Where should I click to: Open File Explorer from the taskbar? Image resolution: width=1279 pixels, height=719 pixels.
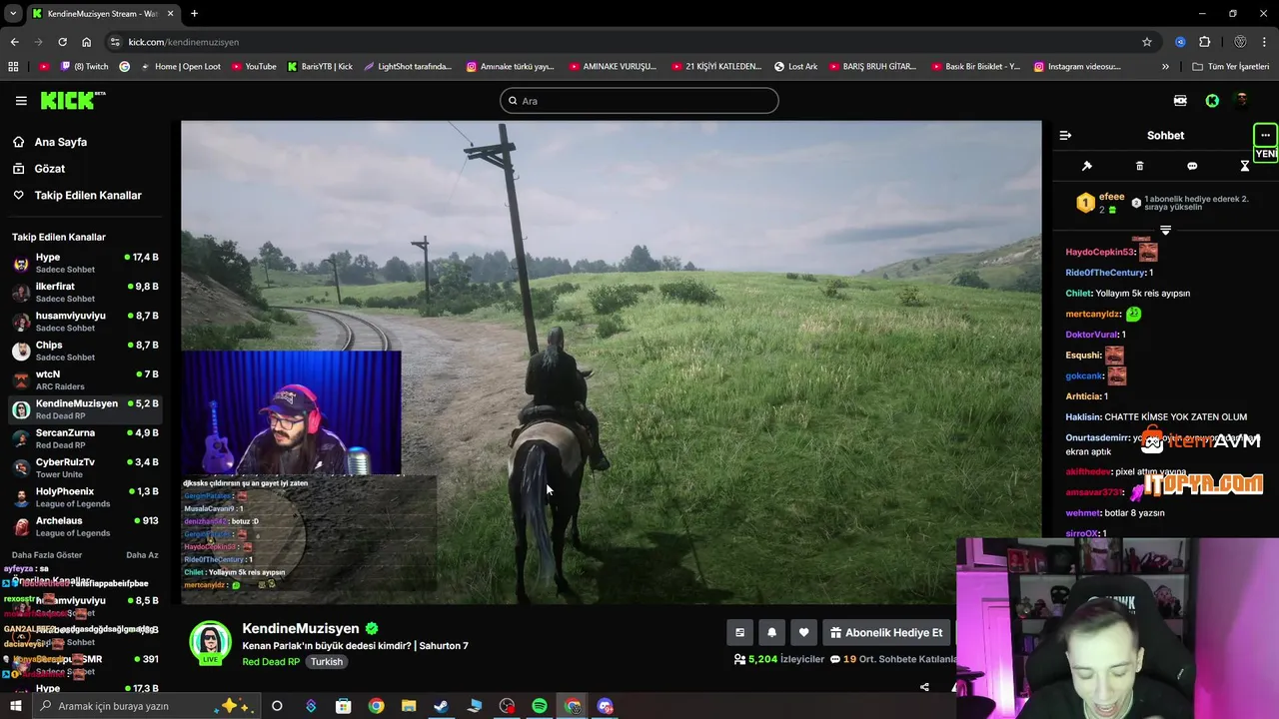409,706
